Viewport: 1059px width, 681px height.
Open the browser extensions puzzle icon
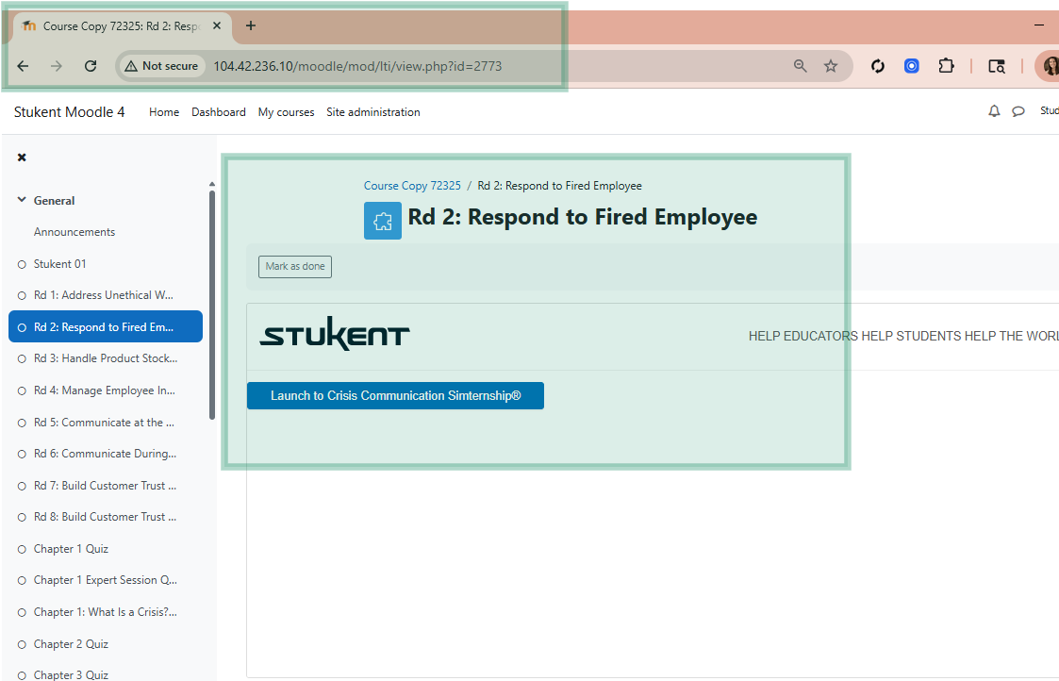click(x=946, y=66)
